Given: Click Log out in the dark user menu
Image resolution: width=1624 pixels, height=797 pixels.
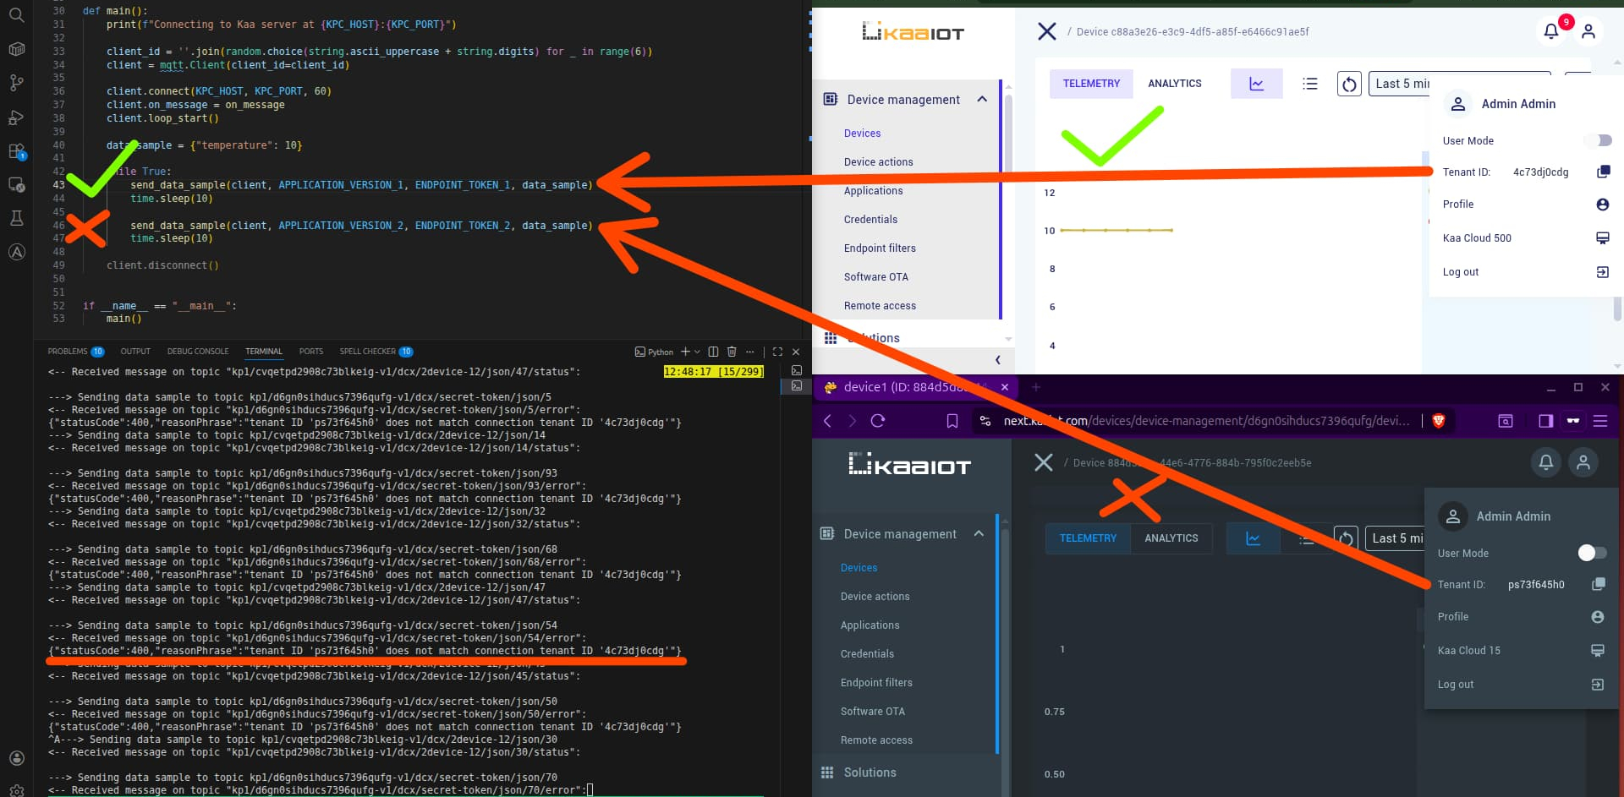Looking at the screenshot, I should [1455, 685].
